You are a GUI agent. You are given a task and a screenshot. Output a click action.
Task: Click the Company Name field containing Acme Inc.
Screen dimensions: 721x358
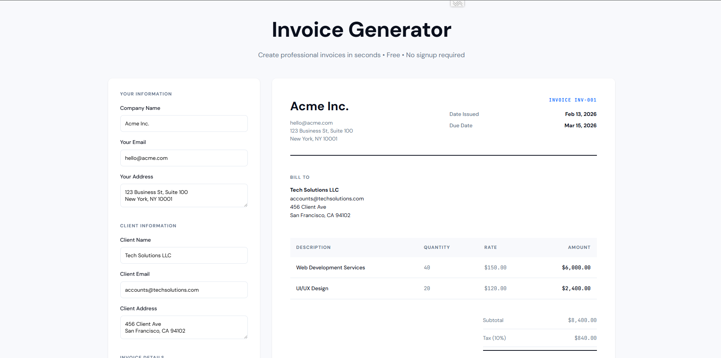[x=184, y=123]
